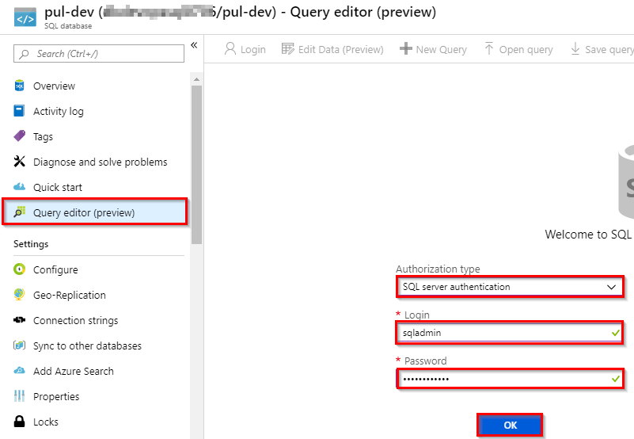This screenshot has height=439, width=634.
Task: Click the Connection strings plug icon
Action: (x=19, y=320)
